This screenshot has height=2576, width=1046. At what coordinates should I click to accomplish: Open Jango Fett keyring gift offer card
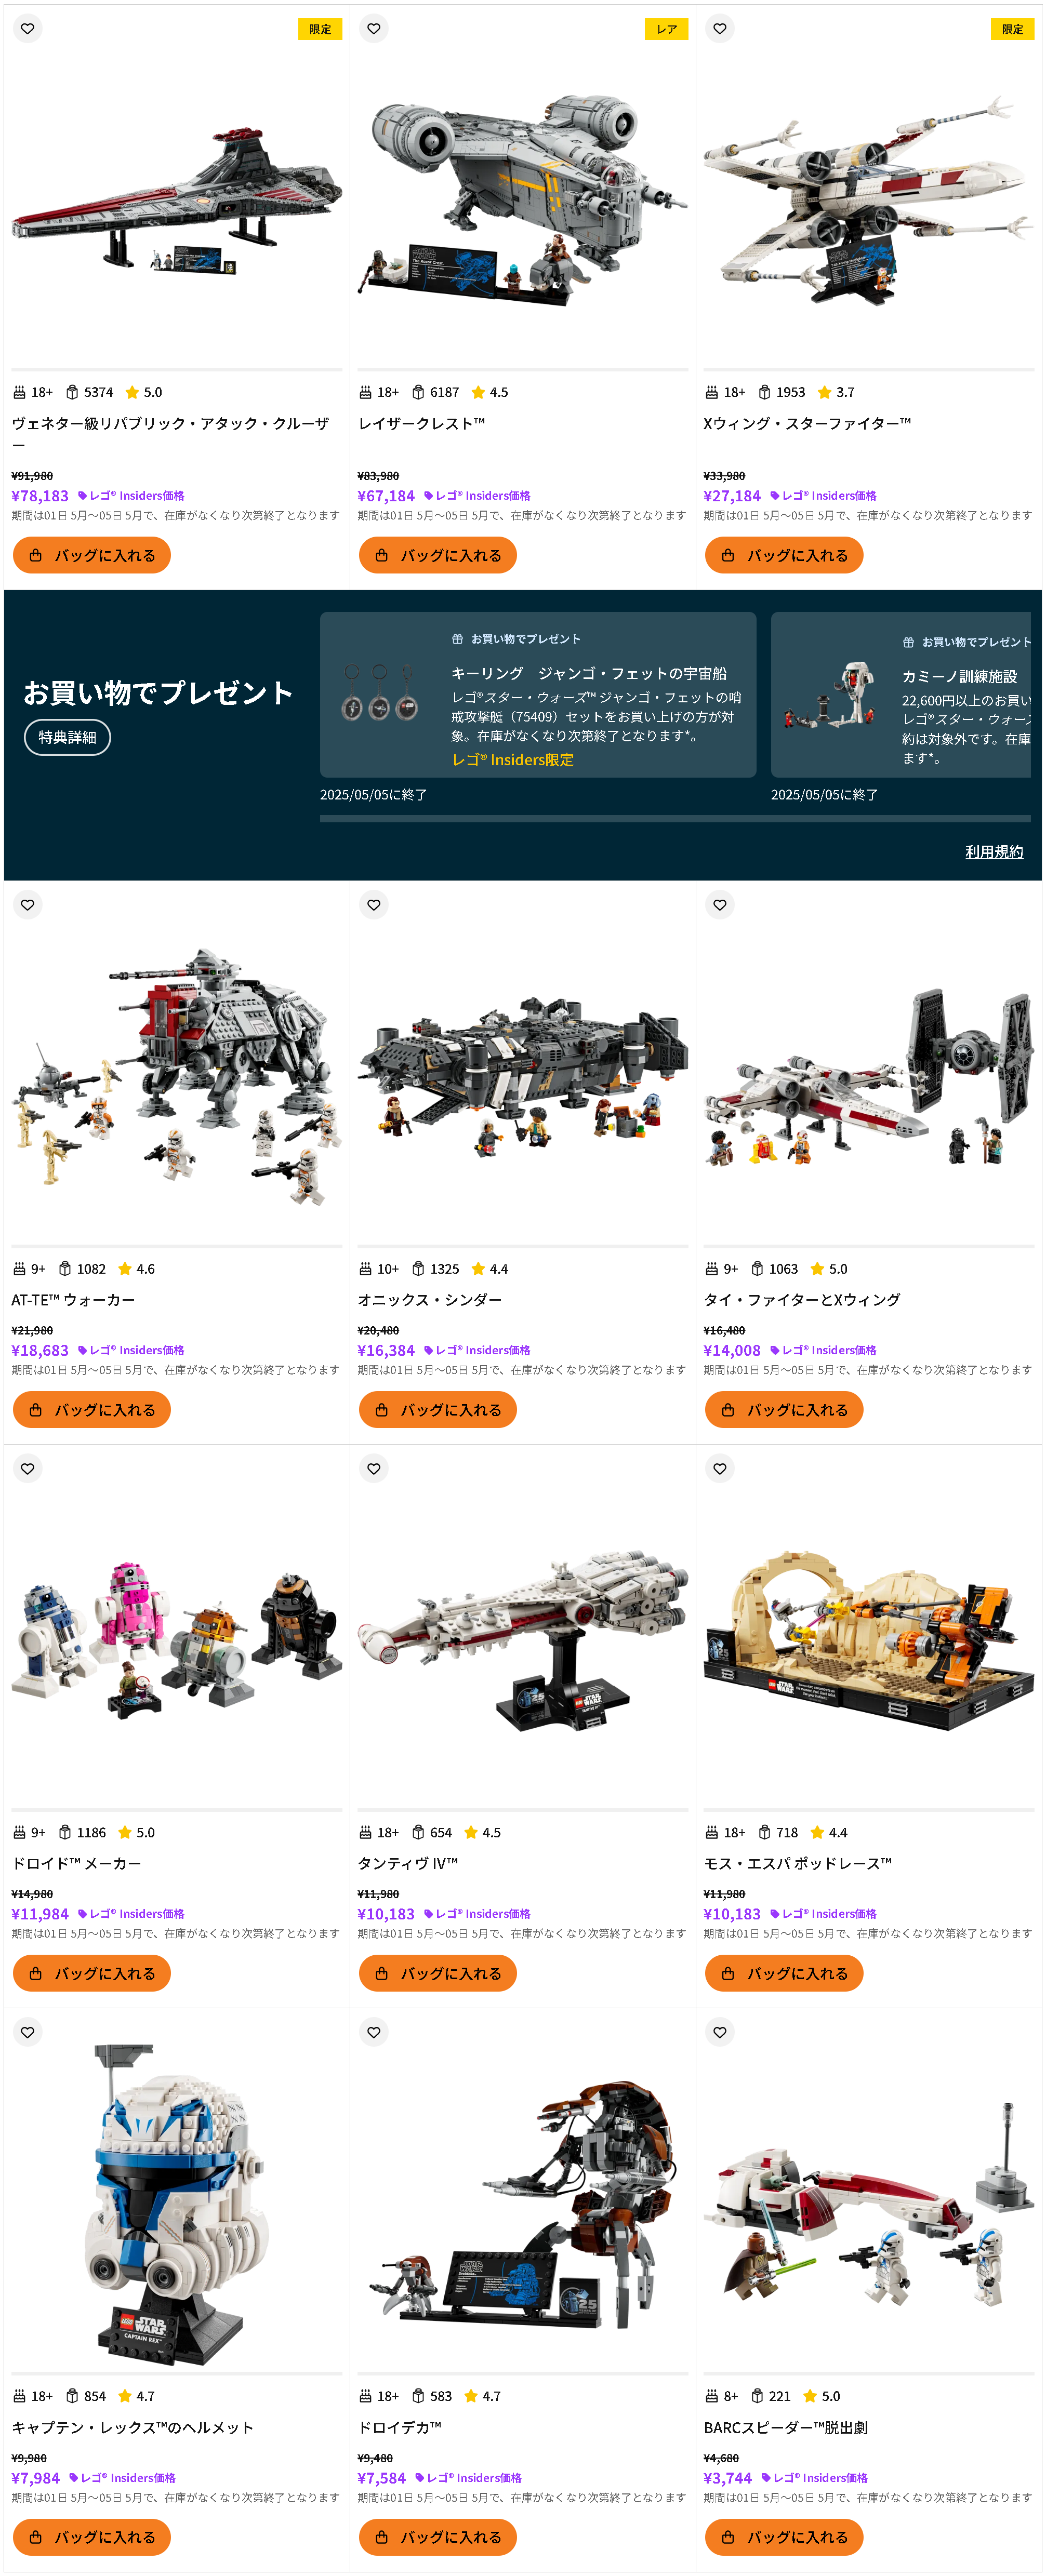point(538,695)
